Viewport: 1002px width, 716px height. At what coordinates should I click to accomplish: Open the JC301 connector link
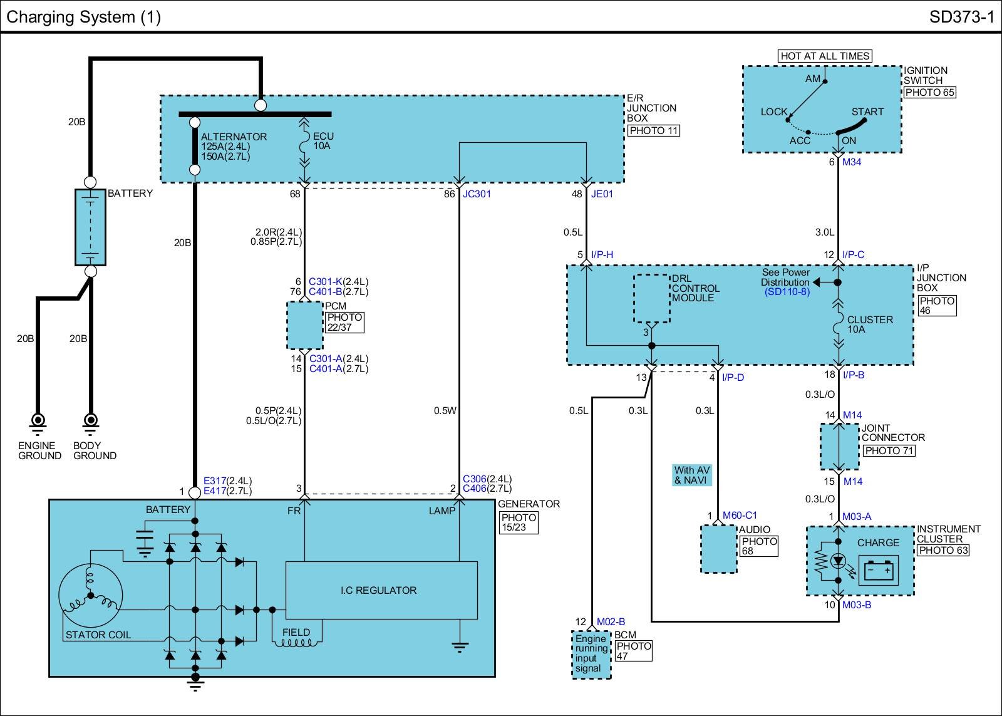[477, 194]
